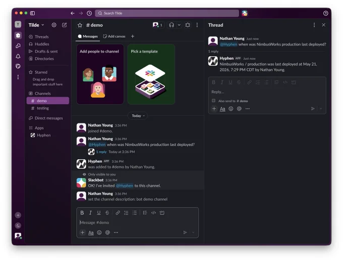Image resolution: width=343 pixels, height=261 pixels.
Task: Toggle bold in channel message composer
Action: point(82,213)
